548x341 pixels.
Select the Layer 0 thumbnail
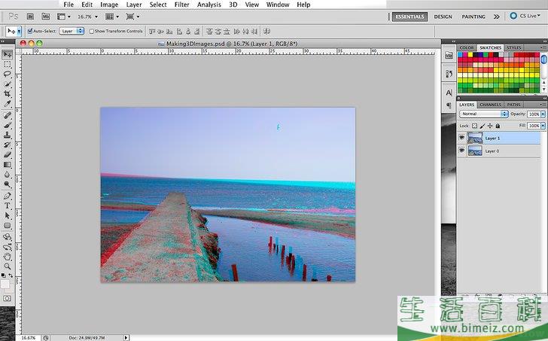coord(475,151)
